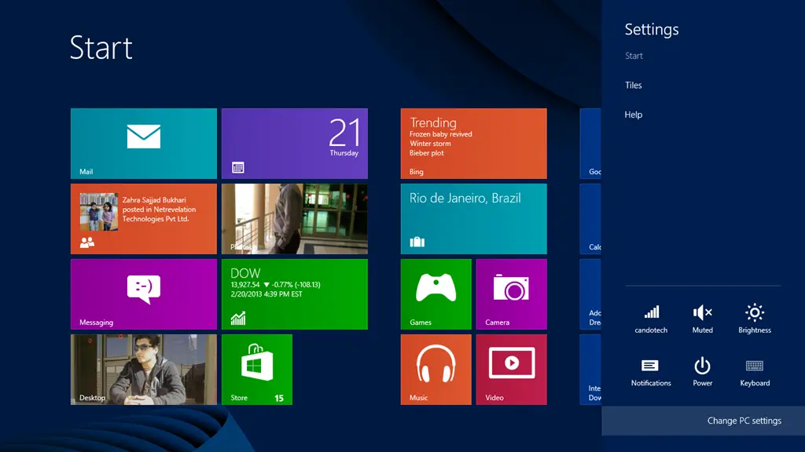The height and width of the screenshot is (452, 805).
Task: Open the Mail tile
Action: pos(143,143)
